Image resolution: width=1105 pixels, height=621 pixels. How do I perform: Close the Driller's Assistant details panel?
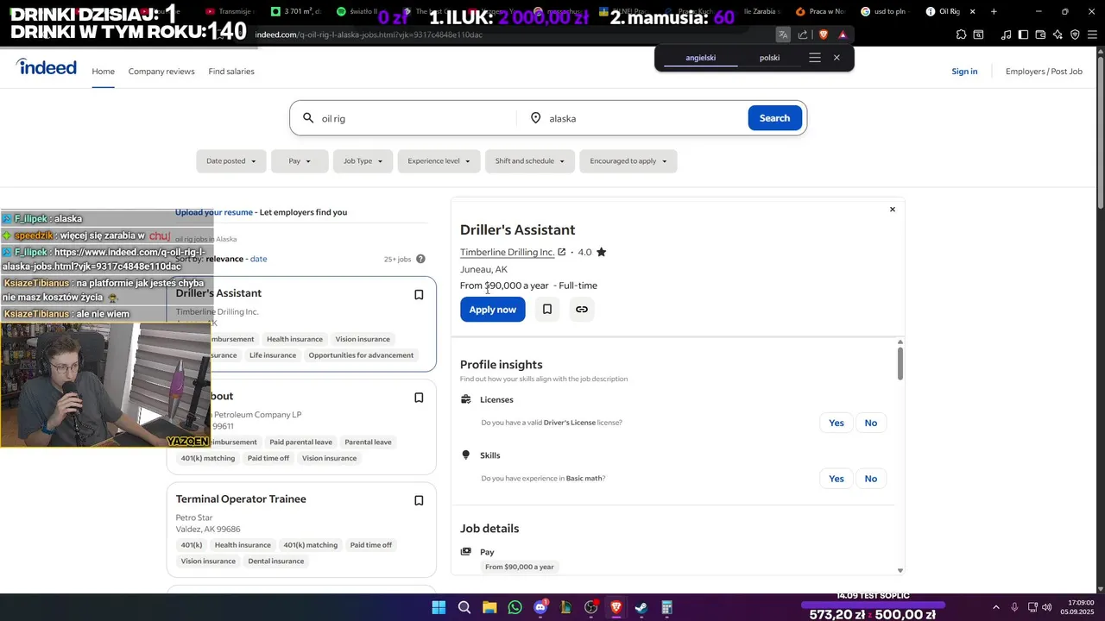pyautogui.click(x=893, y=210)
